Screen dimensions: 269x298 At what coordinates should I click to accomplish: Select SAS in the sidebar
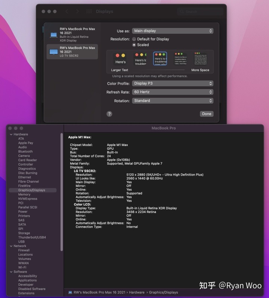pos(21,220)
